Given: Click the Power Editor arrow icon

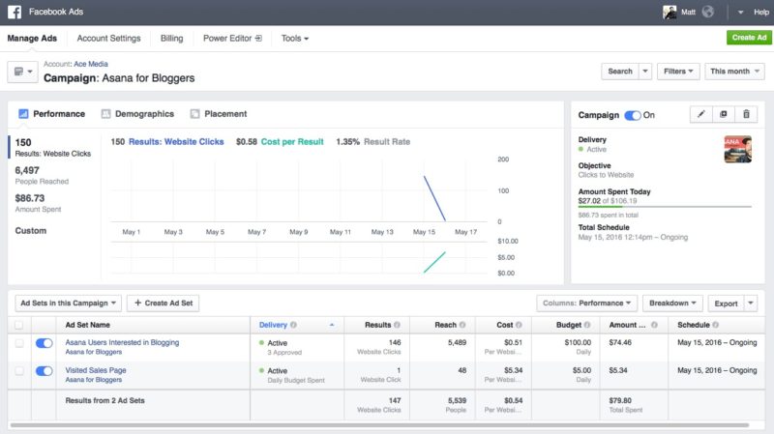Looking at the screenshot, I should click(258, 39).
